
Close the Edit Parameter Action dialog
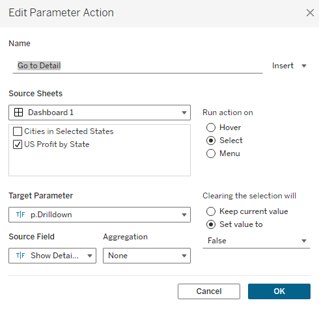tap(310, 12)
